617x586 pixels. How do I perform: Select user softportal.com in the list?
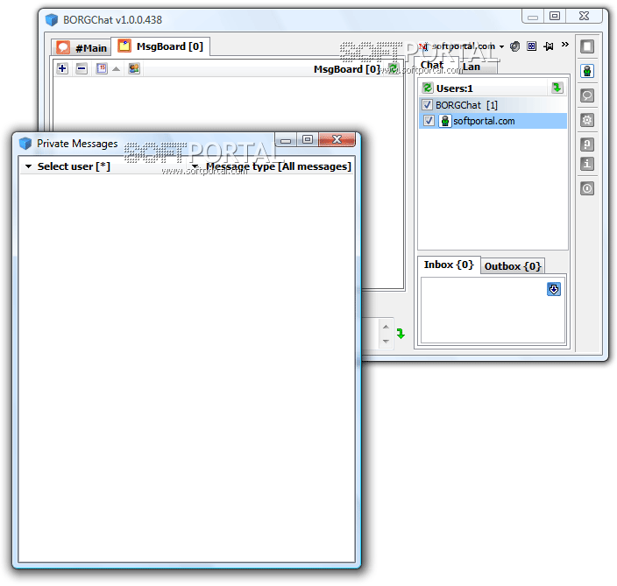point(493,121)
